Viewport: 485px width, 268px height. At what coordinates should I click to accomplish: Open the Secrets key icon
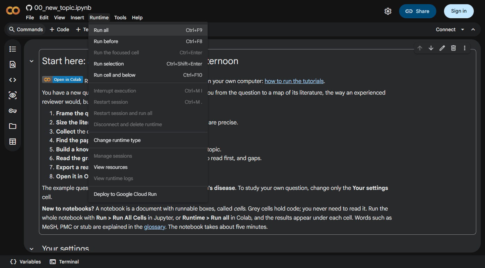(12, 111)
